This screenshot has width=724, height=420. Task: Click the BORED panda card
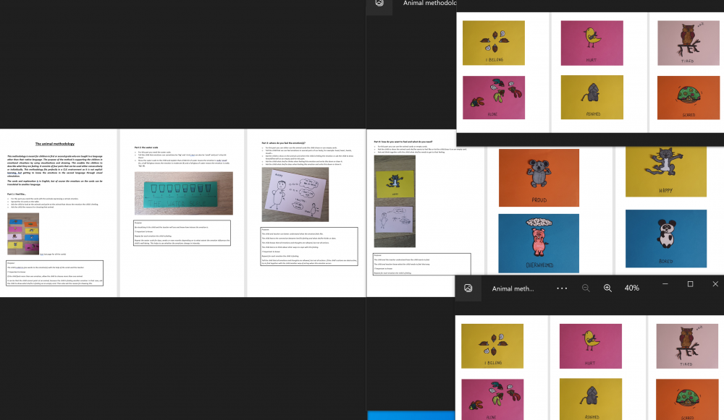tap(666, 239)
